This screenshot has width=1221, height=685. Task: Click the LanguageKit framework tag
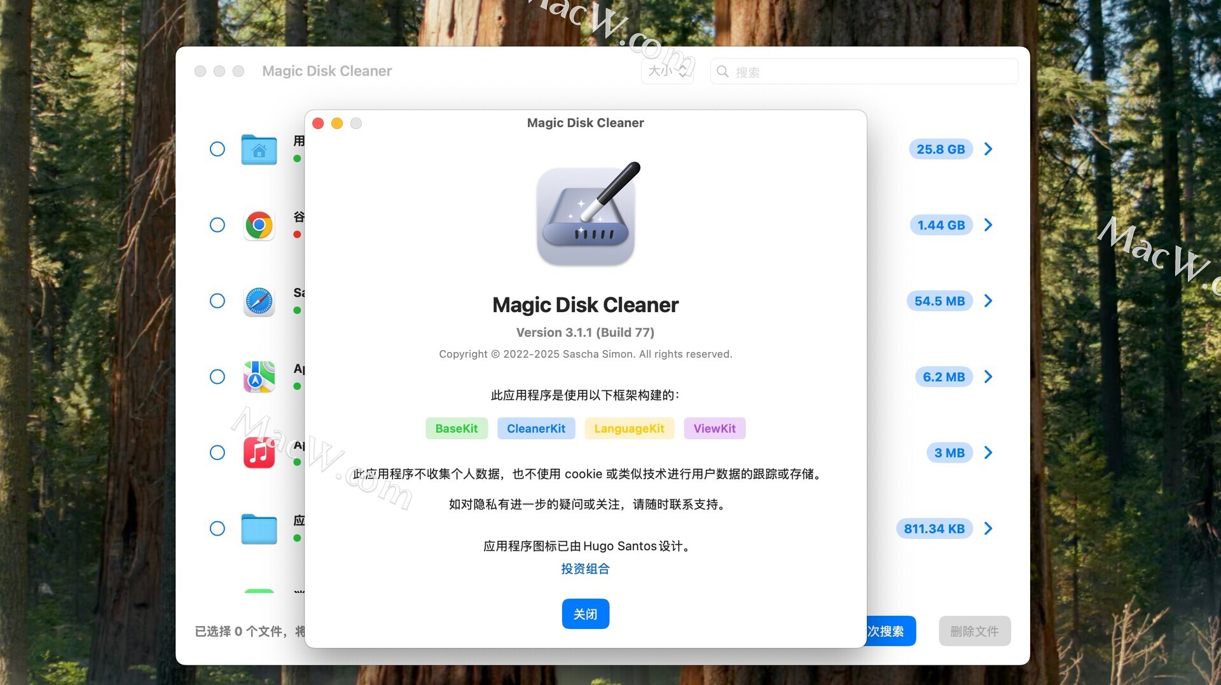(x=630, y=428)
